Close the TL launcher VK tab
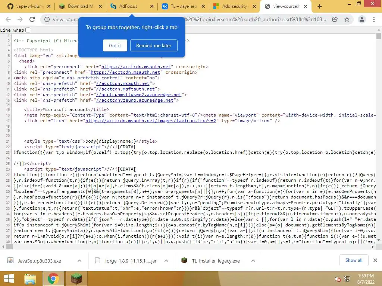 click(203, 7)
